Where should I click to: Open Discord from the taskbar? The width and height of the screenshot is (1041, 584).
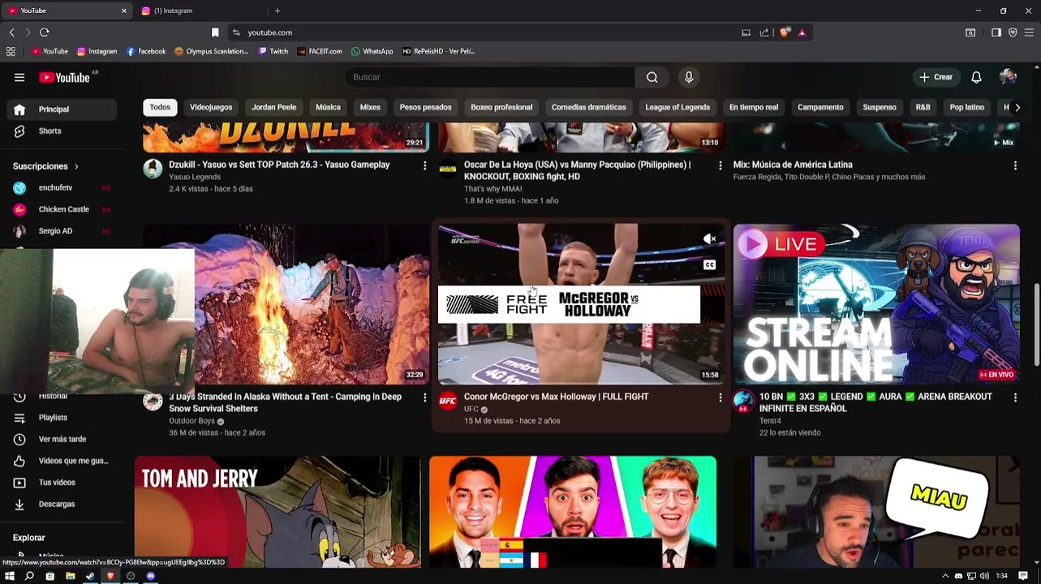150,576
